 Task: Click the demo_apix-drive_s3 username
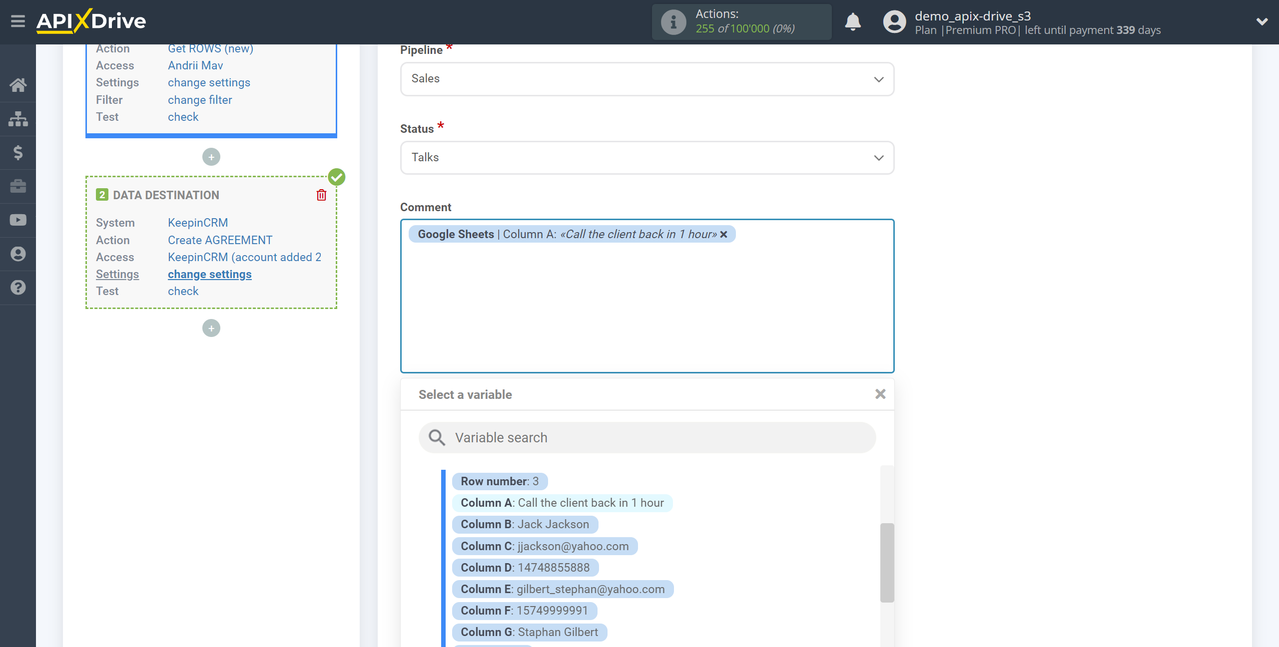973,16
